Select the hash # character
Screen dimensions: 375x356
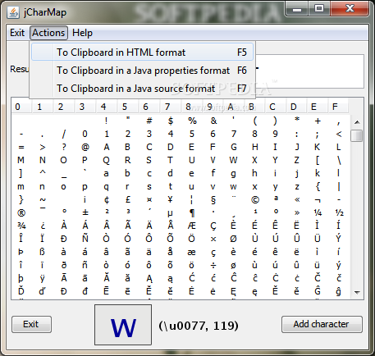(149, 121)
